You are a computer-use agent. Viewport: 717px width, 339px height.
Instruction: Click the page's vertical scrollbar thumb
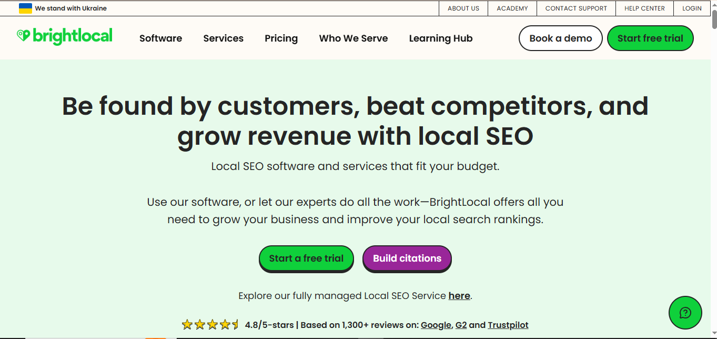click(713, 20)
